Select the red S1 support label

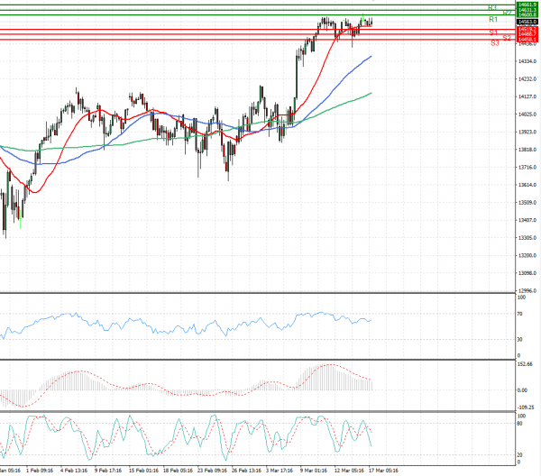[493, 32]
